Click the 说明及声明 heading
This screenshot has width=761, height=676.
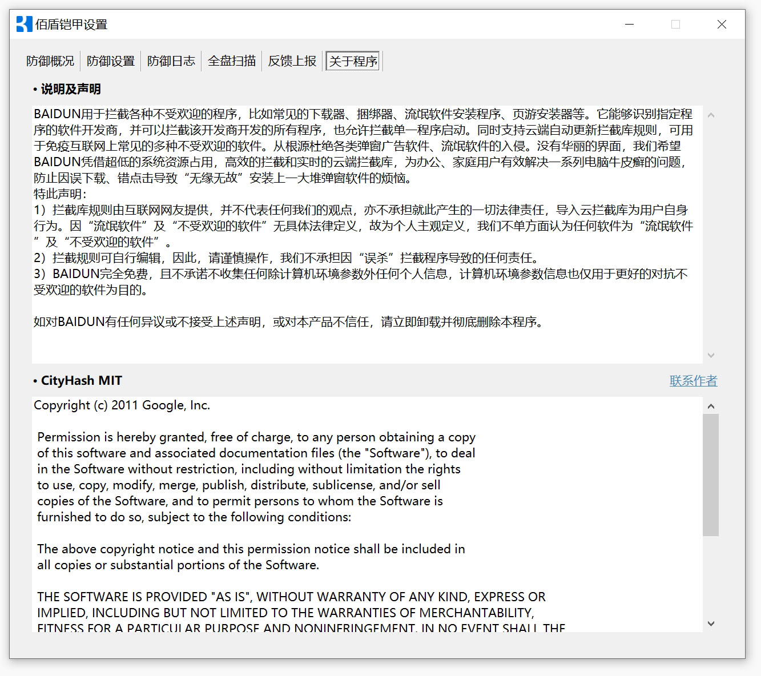tap(71, 89)
